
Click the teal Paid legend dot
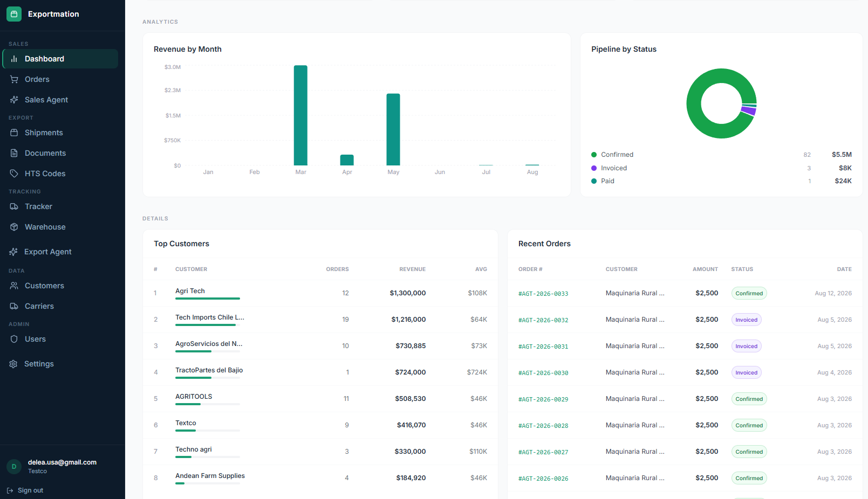click(594, 181)
